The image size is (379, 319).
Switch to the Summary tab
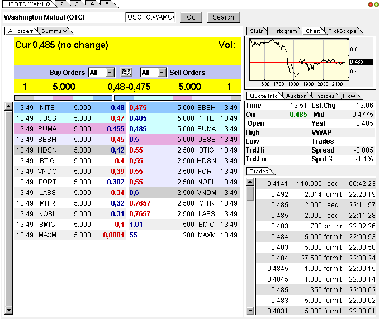(x=54, y=31)
